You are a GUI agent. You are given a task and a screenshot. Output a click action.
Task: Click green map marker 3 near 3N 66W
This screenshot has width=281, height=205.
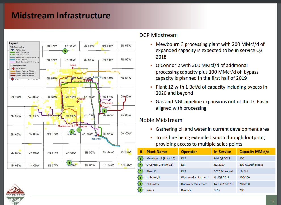click(x=72, y=132)
